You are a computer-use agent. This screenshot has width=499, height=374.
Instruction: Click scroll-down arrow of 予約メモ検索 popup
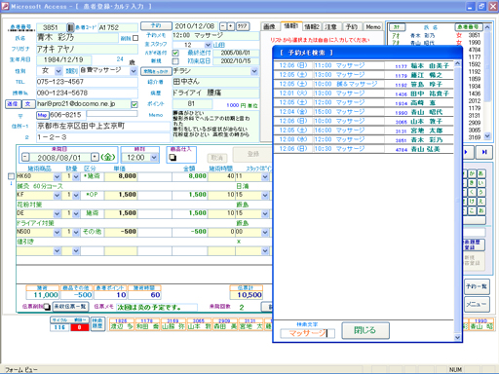(x=457, y=338)
